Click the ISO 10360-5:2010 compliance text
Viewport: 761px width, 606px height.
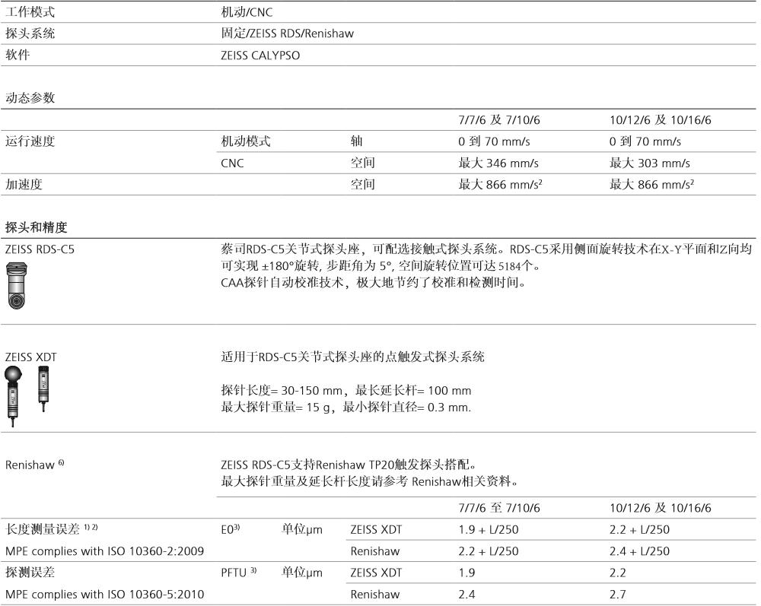(x=104, y=593)
